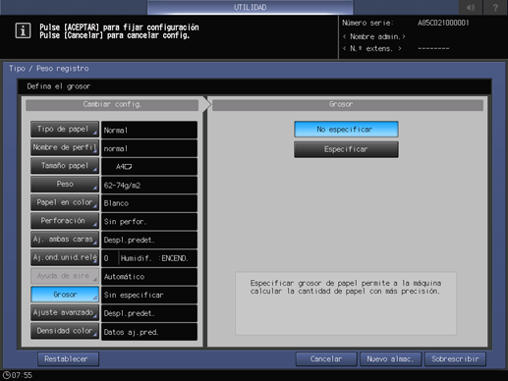Click the Sobrescribir button
508x381 pixels.
point(455,359)
